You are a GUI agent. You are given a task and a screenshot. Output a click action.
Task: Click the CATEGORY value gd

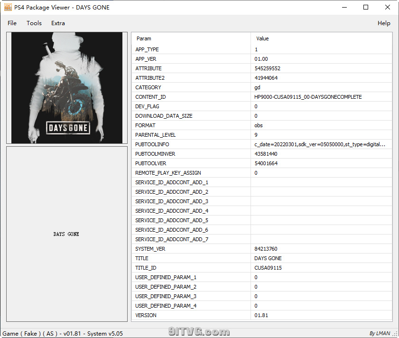(x=257, y=87)
